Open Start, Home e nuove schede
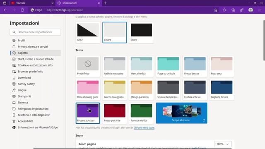 pyautogui.click(x=35, y=59)
